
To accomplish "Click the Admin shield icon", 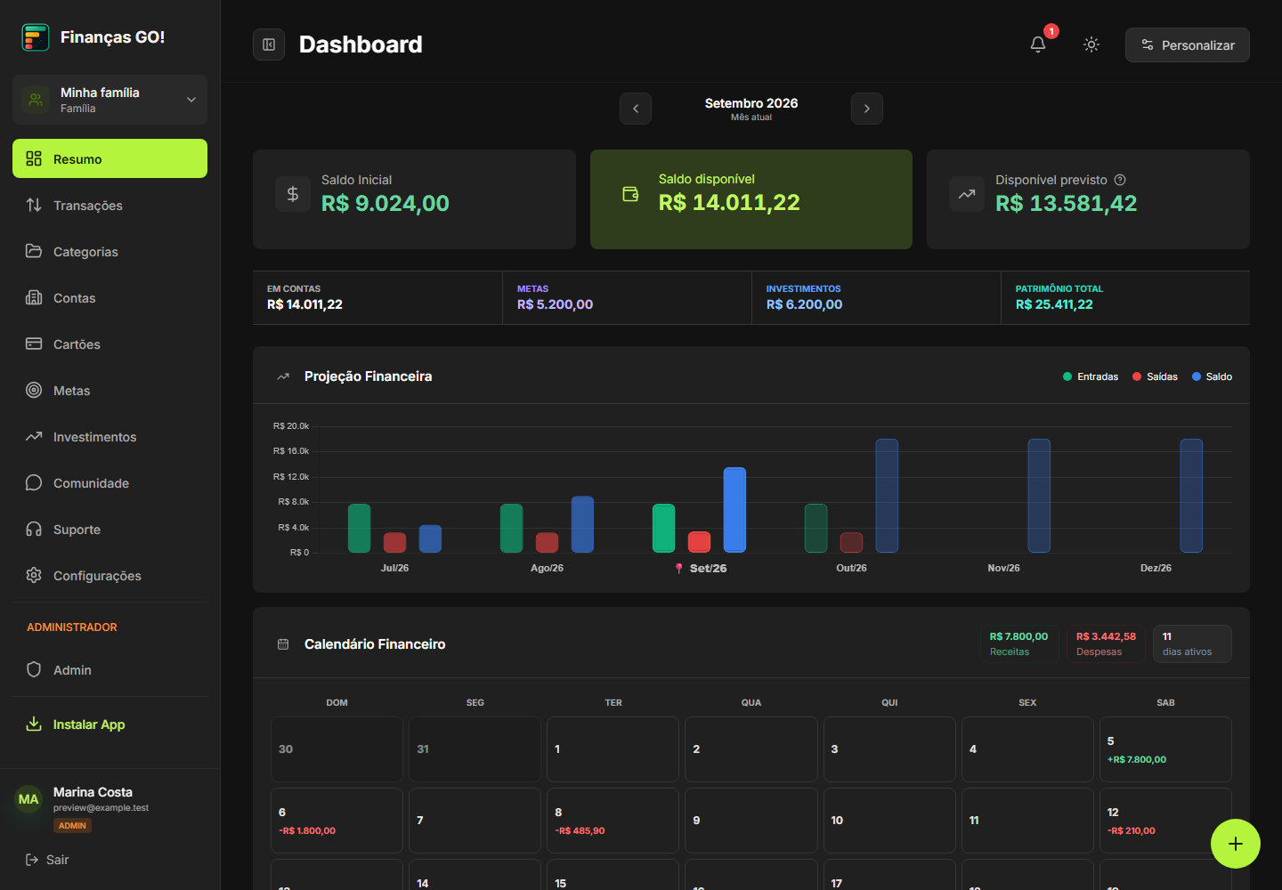I will tap(34, 669).
